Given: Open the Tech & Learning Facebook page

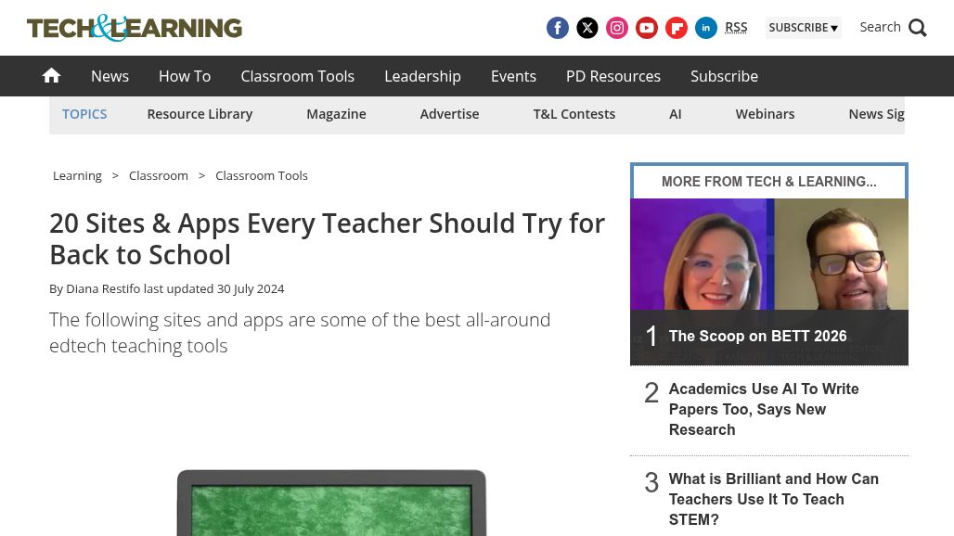Looking at the screenshot, I should click(x=558, y=28).
